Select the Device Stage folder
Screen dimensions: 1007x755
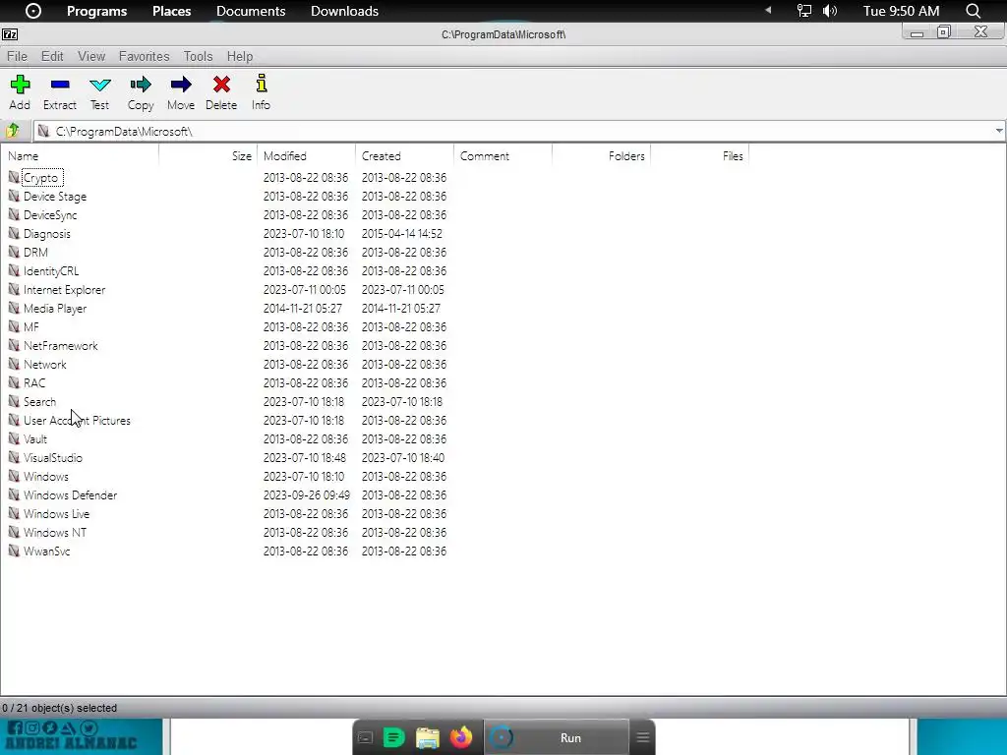(x=55, y=197)
